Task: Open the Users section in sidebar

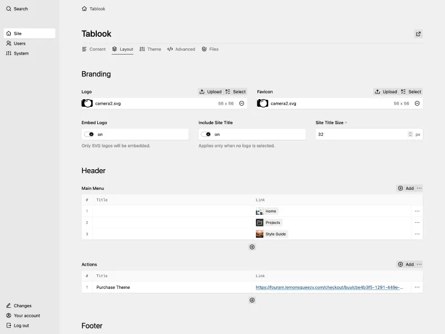Action: tap(19, 43)
